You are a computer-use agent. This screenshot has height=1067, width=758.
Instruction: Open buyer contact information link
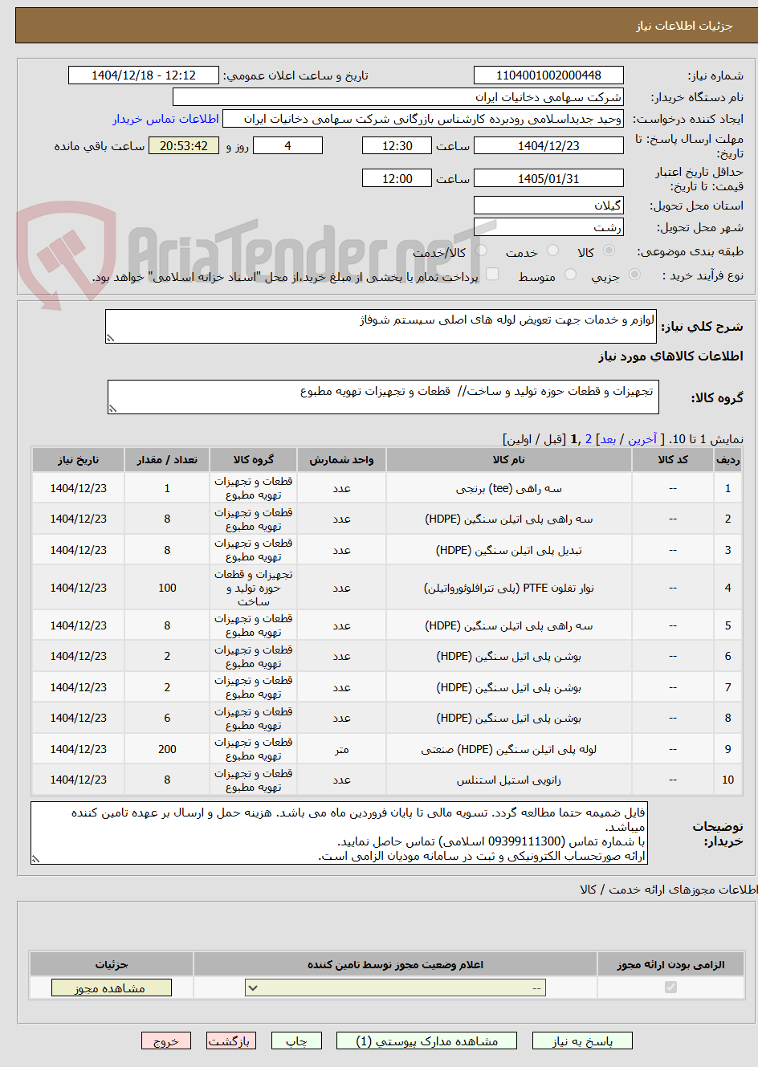click(165, 119)
